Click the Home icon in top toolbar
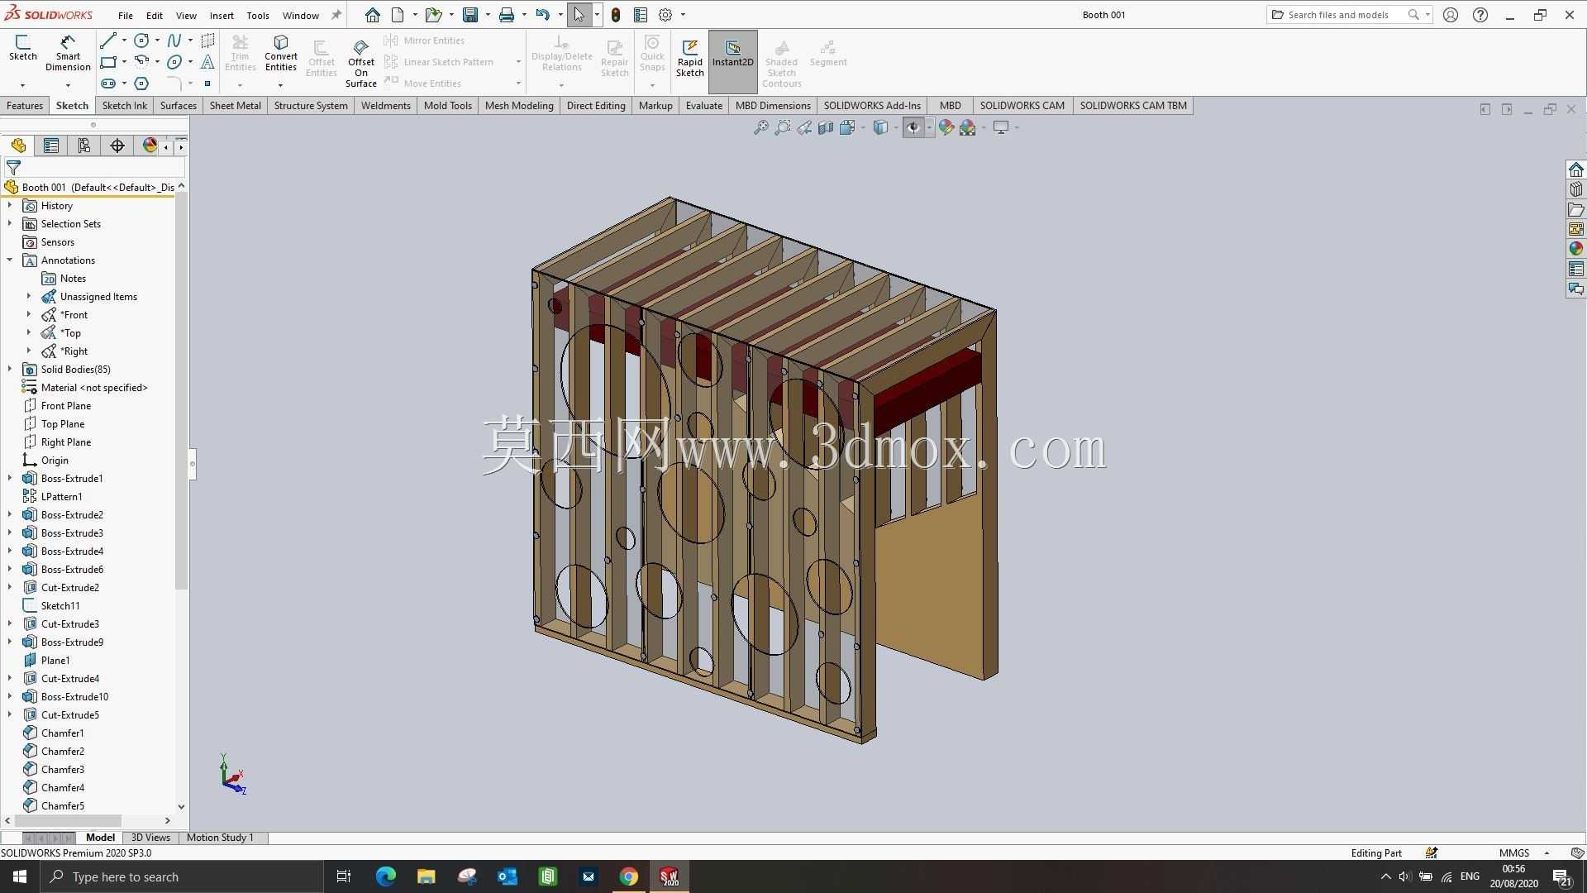Viewport: 1587px width, 893px height. click(373, 15)
